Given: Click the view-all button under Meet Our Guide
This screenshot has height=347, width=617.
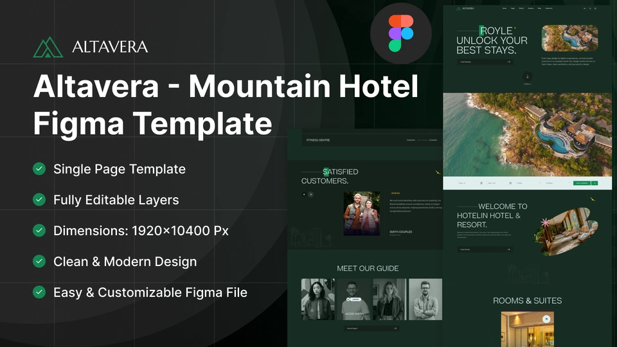Looking at the screenshot, I should point(371,328).
